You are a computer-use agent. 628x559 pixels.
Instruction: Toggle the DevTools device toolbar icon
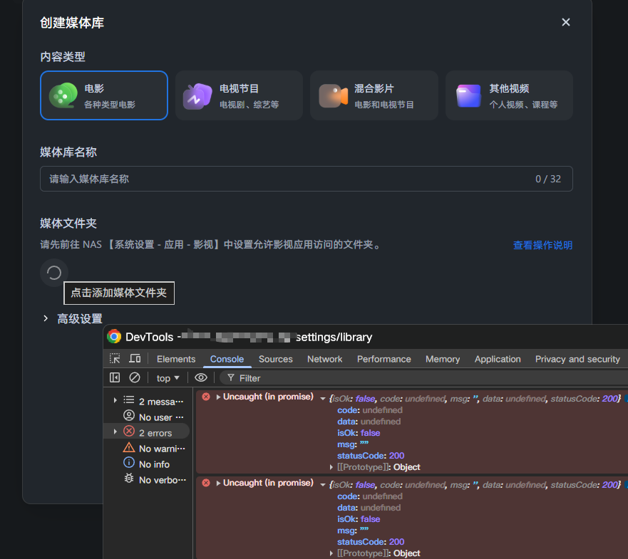tap(135, 359)
